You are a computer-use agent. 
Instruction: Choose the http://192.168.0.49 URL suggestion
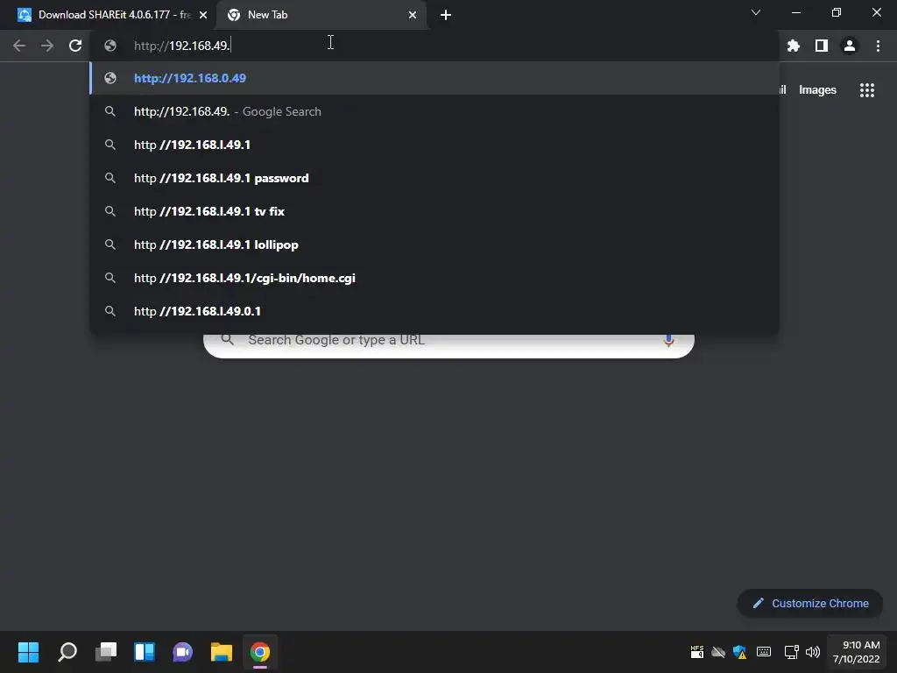point(434,78)
